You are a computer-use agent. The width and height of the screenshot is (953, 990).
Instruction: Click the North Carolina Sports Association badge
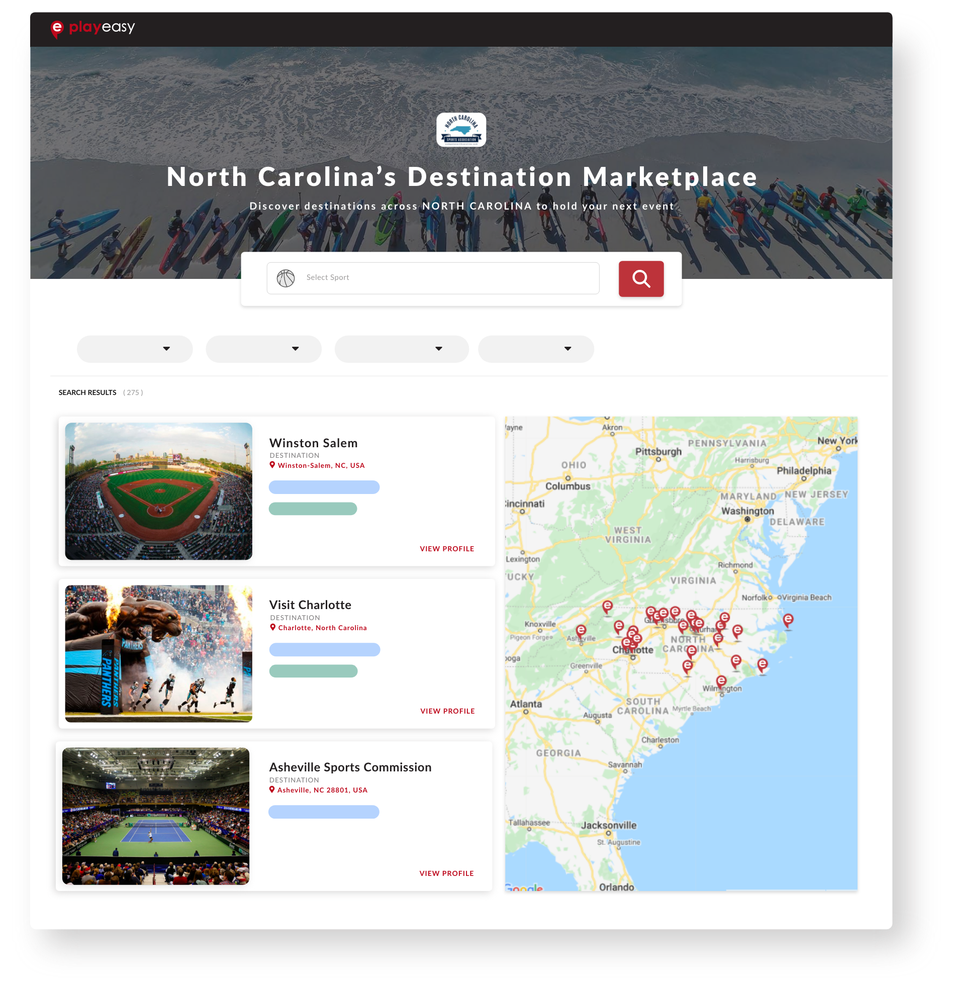(461, 130)
